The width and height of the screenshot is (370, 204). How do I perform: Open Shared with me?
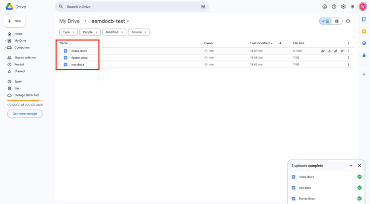point(25,58)
